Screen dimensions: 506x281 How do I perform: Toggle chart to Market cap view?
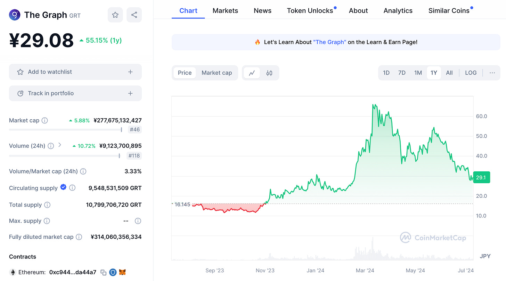tap(217, 73)
